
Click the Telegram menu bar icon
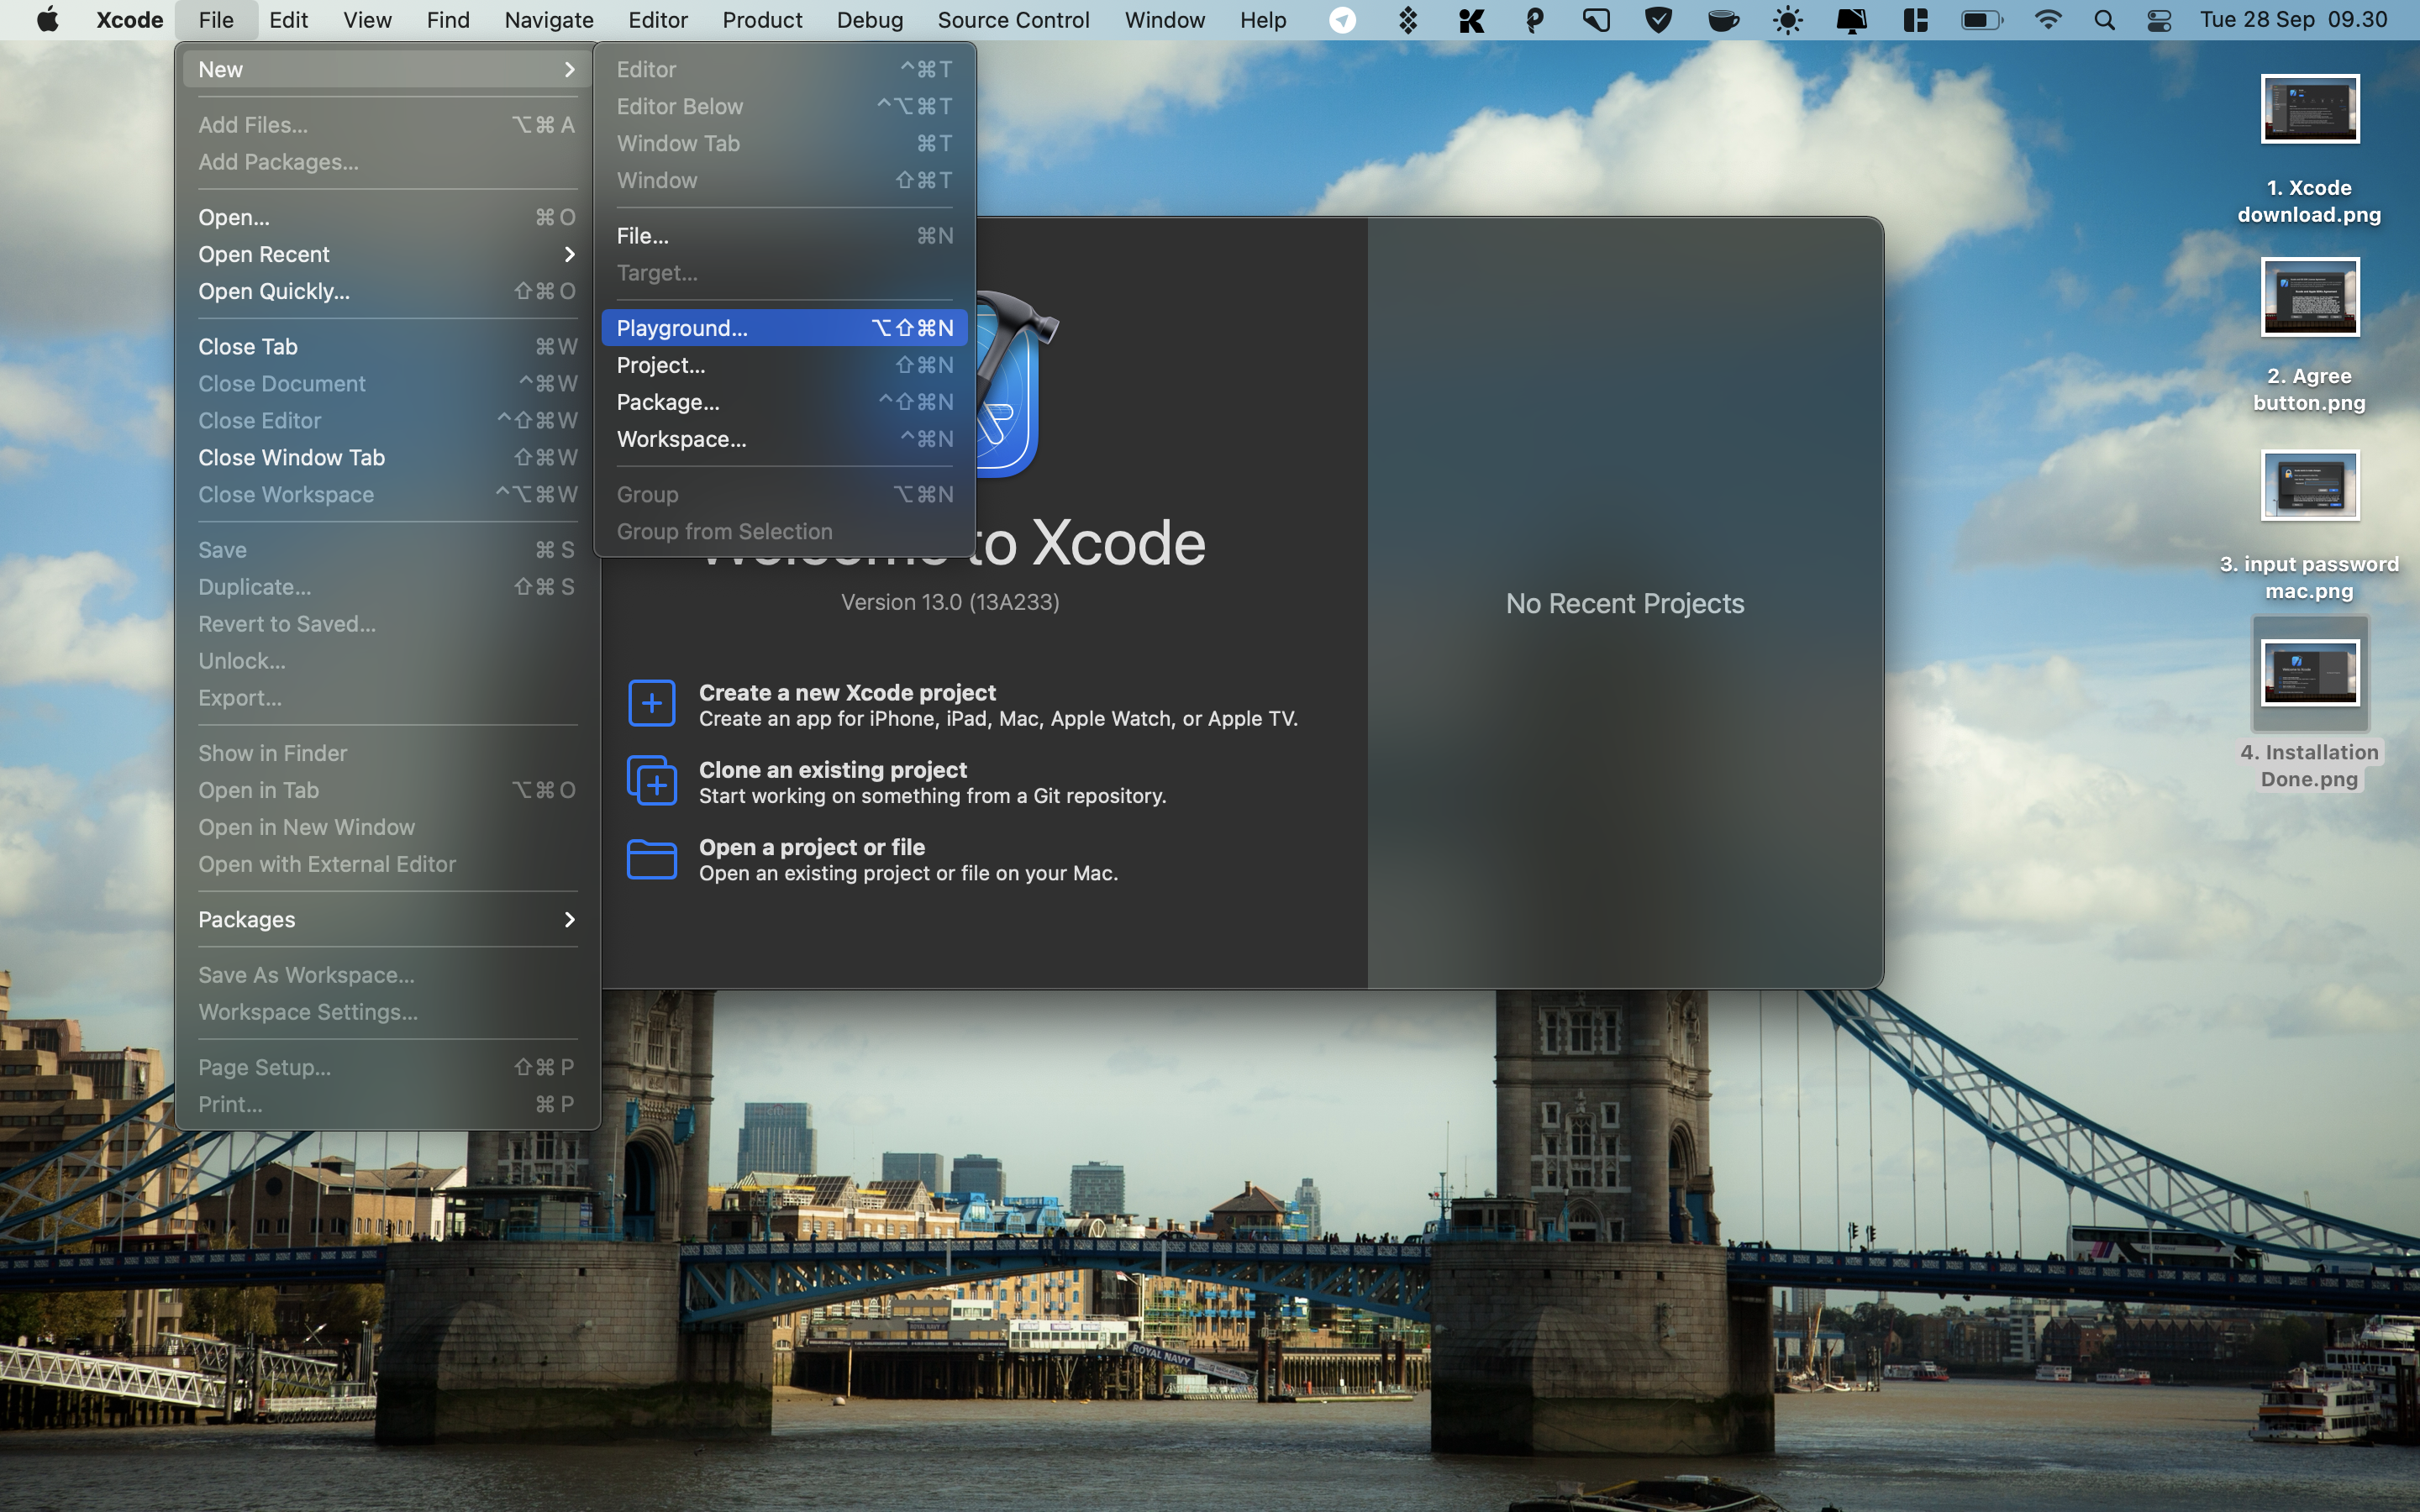(x=1342, y=20)
